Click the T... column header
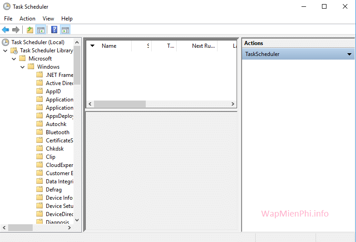This screenshot has height=242, width=356. [x=164, y=46]
